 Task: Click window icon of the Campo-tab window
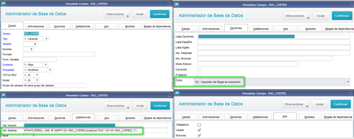coord(4,4)
